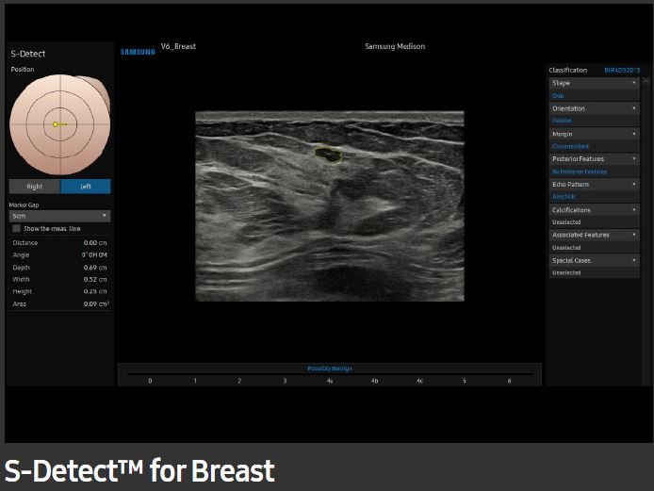
Task: Click the Parallel orientation value
Action: (x=563, y=121)
